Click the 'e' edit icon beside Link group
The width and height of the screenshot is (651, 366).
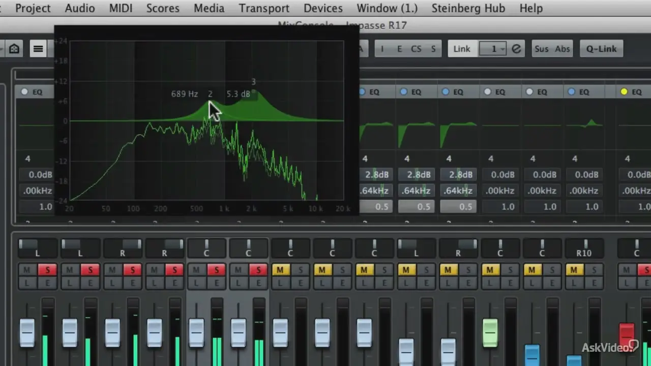click(x=517, y=49)
